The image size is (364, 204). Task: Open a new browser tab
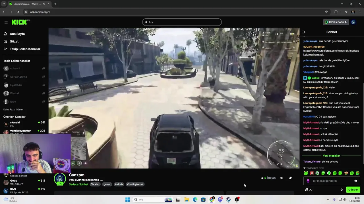pos(55,4)
